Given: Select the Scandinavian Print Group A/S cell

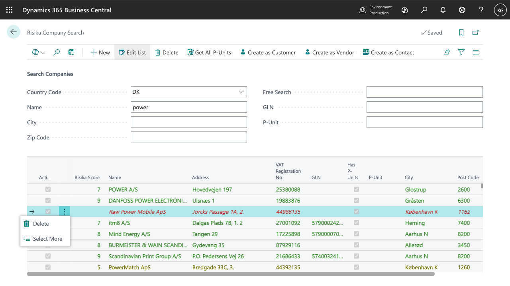Looking at the screenshot, I should [x=145, y=256].
